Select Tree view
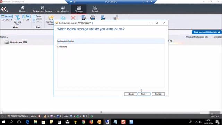Image resolution: width=222 pixels, height=125 pixels. 26,16
